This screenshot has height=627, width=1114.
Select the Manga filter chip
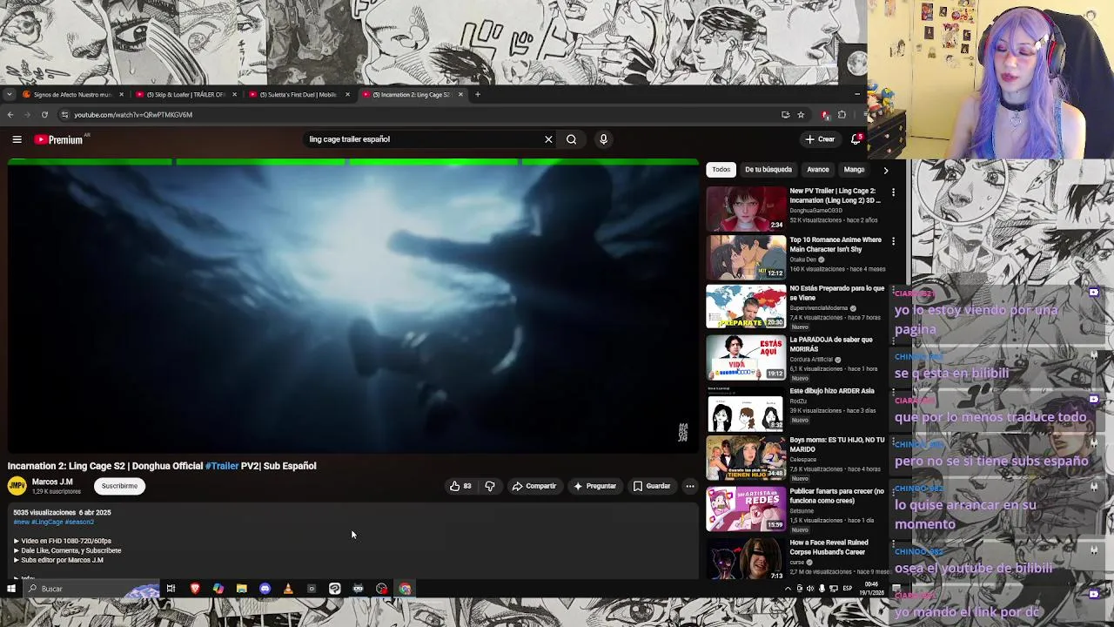point(854,170)
